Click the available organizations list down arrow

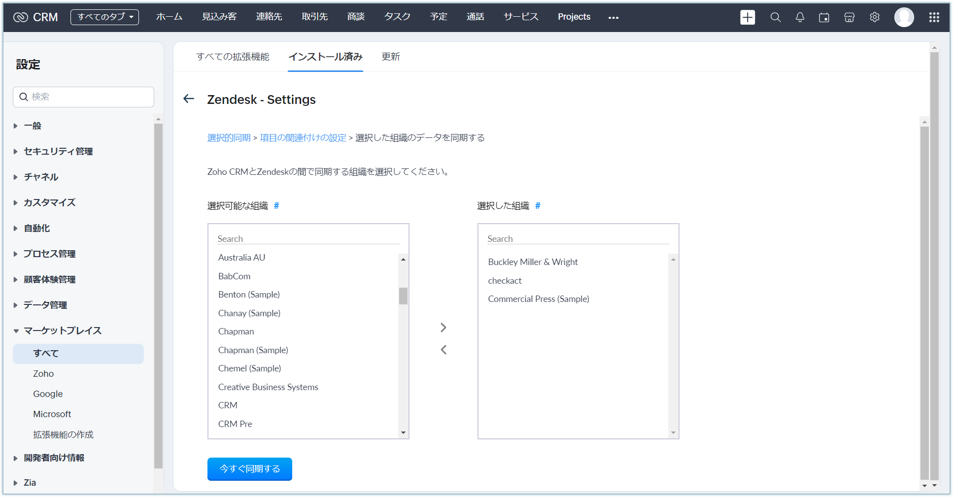coord(403,433)
